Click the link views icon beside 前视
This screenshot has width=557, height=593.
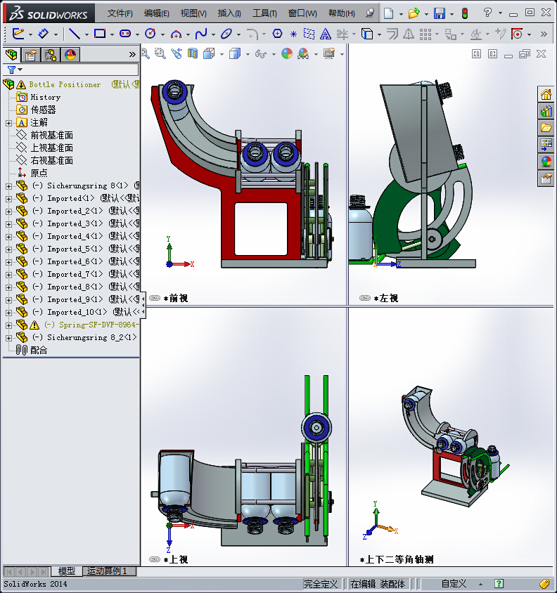coord(155,298)
